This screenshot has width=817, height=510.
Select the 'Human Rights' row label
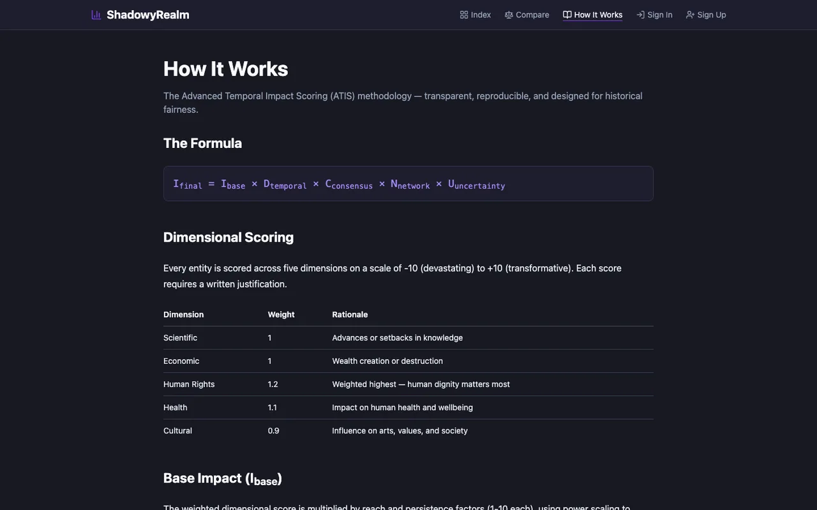coord(189,384)
